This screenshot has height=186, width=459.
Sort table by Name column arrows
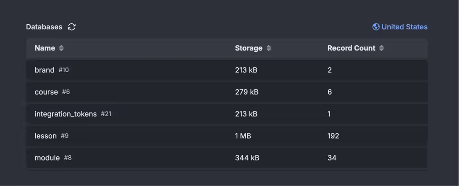62,48
